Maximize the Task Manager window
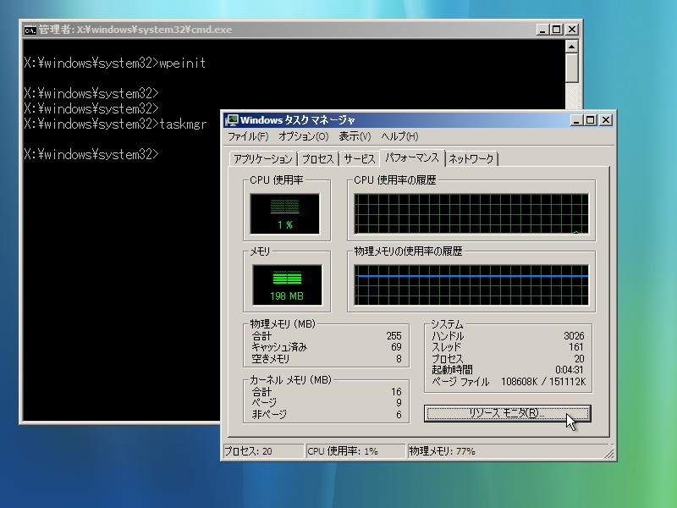 [x=590, y=120]
